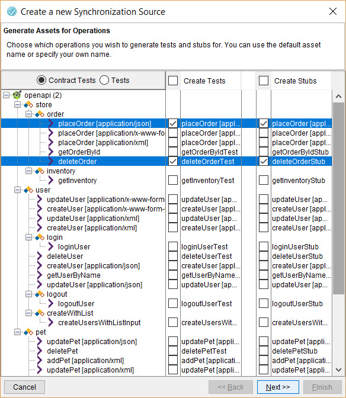The image size is (346, 398).
Task: Click the getUserByName operation arrow icon
Action: (x=40, y=275)
